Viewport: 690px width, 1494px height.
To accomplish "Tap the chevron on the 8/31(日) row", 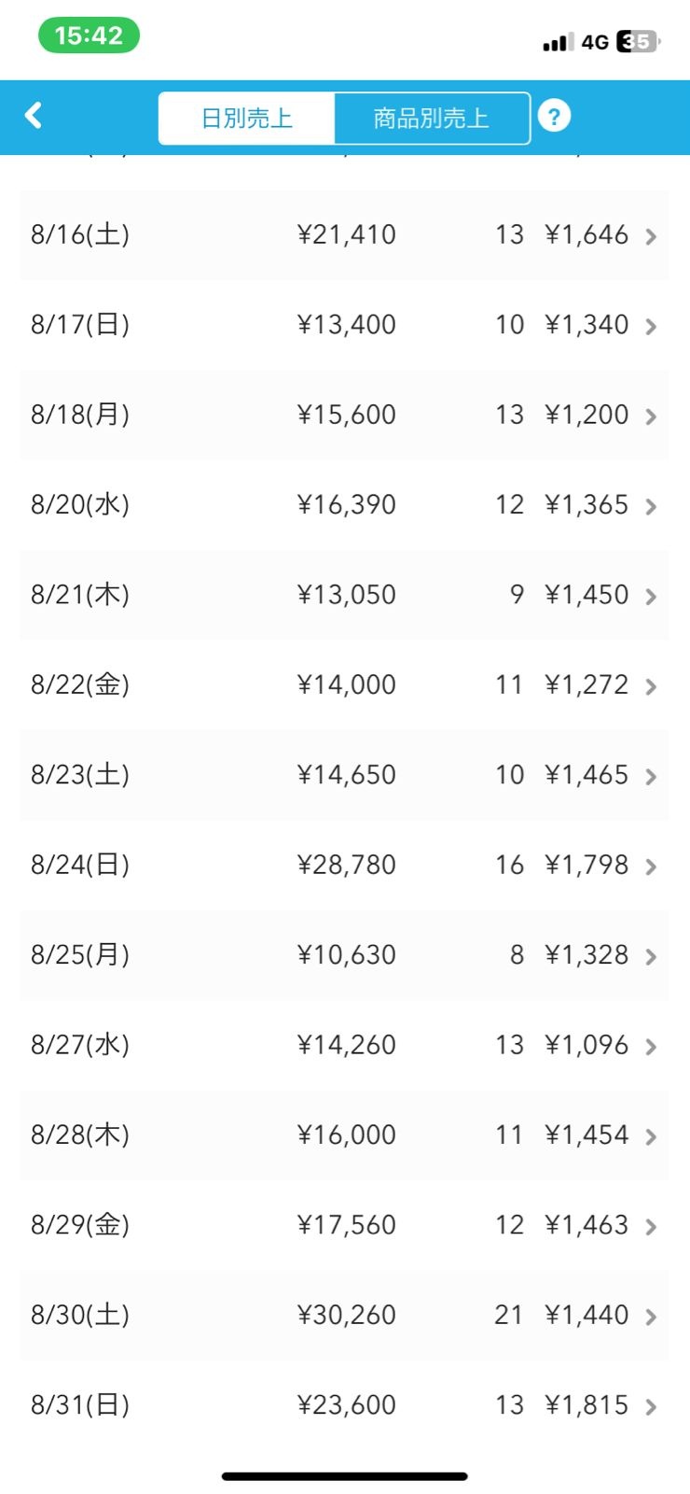I will [x=651, y=1406].
